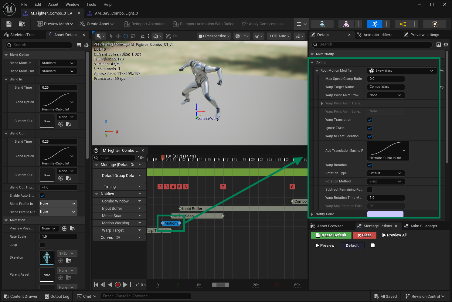Viewport: 452px width, 302px height.
Task: Open the Physics asset mode icon
Action: 434,24
